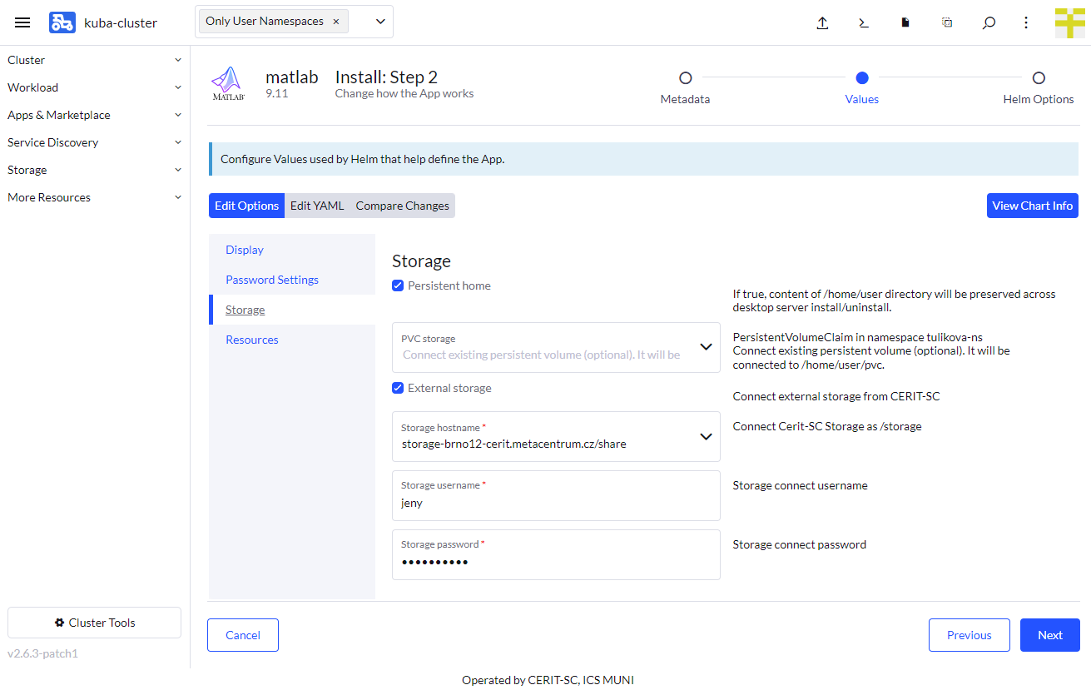Image resolution: width=1091 pixels, height=690 pixels.
Task: Open the Import YAML upload icon
Action: click(822, 22)
